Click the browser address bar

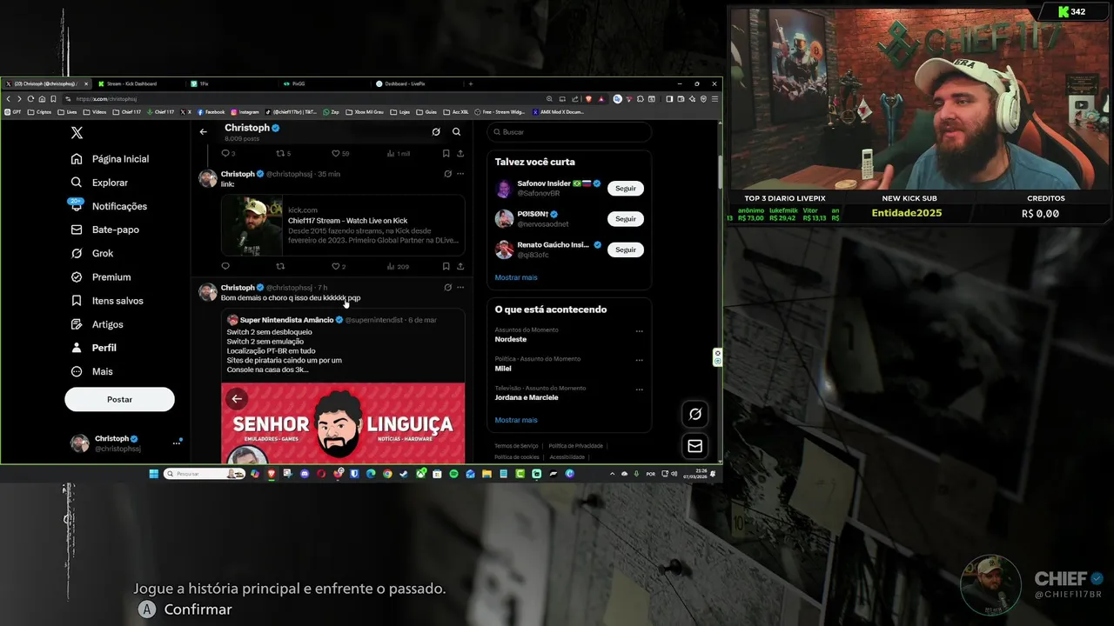point(305,99)
